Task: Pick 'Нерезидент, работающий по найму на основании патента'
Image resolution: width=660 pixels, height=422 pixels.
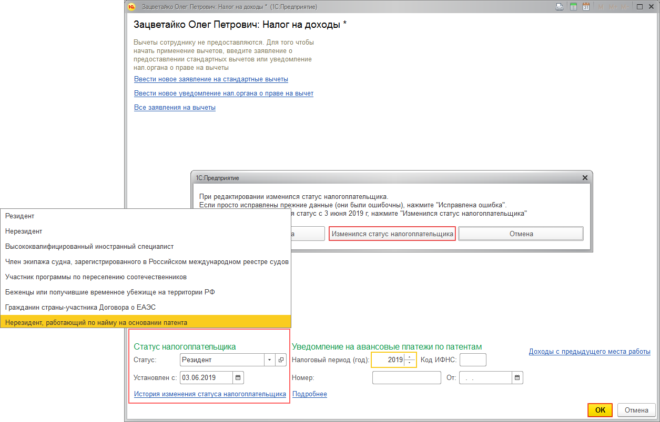Action: 96,322
